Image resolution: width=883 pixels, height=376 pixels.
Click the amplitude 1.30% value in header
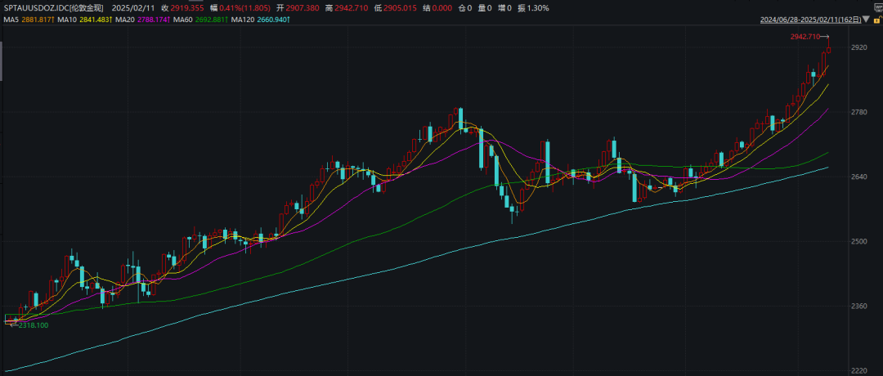click(536, 7)
